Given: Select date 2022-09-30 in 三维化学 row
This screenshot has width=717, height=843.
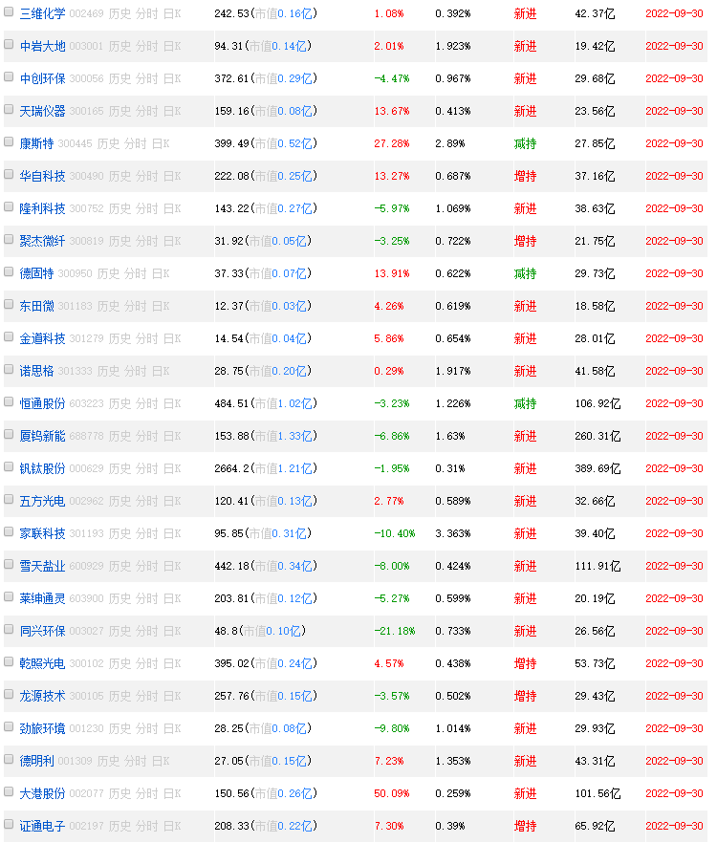Looking at the screenshot, I should (674, 14).
